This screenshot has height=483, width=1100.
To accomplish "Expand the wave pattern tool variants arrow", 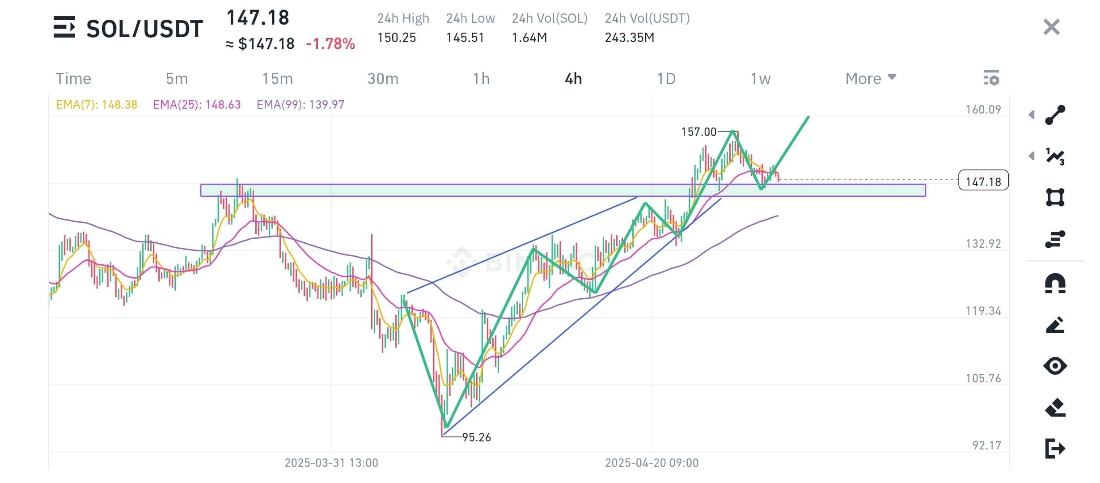I will pyautogui.click(x=1032, y=156).
